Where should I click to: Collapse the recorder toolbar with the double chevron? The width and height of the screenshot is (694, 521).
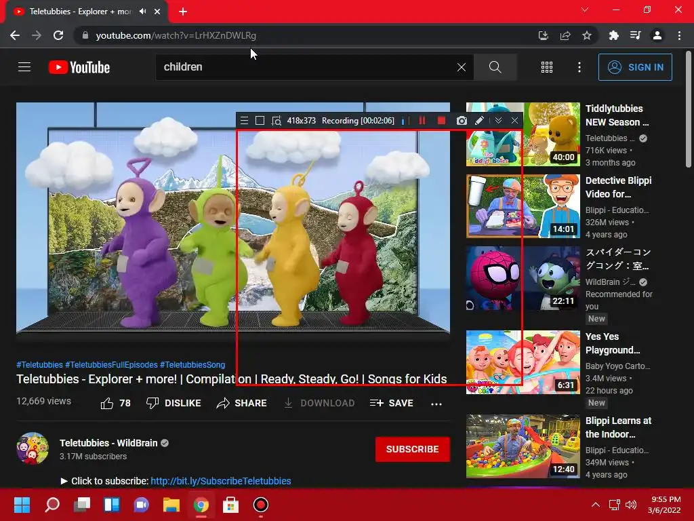pos(498,121)
